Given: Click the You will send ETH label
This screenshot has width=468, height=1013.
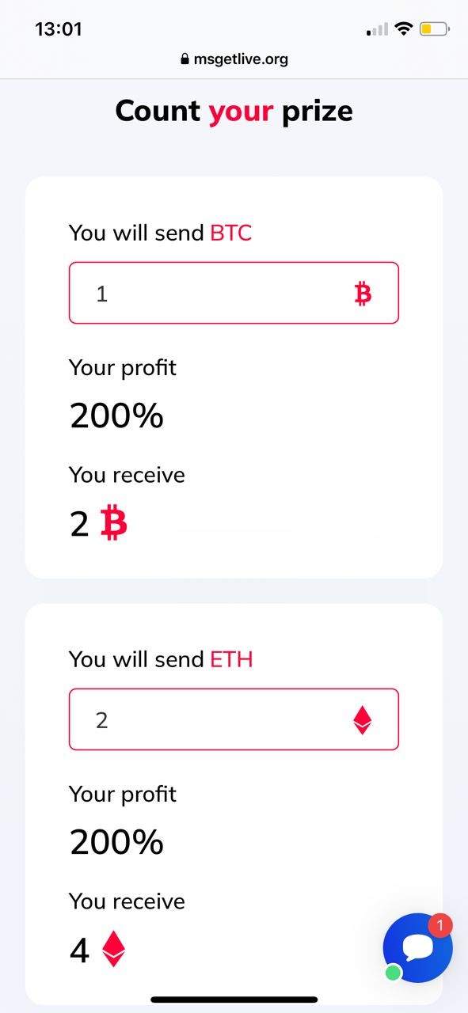Looking at the screenshot, I should [161, 659].
